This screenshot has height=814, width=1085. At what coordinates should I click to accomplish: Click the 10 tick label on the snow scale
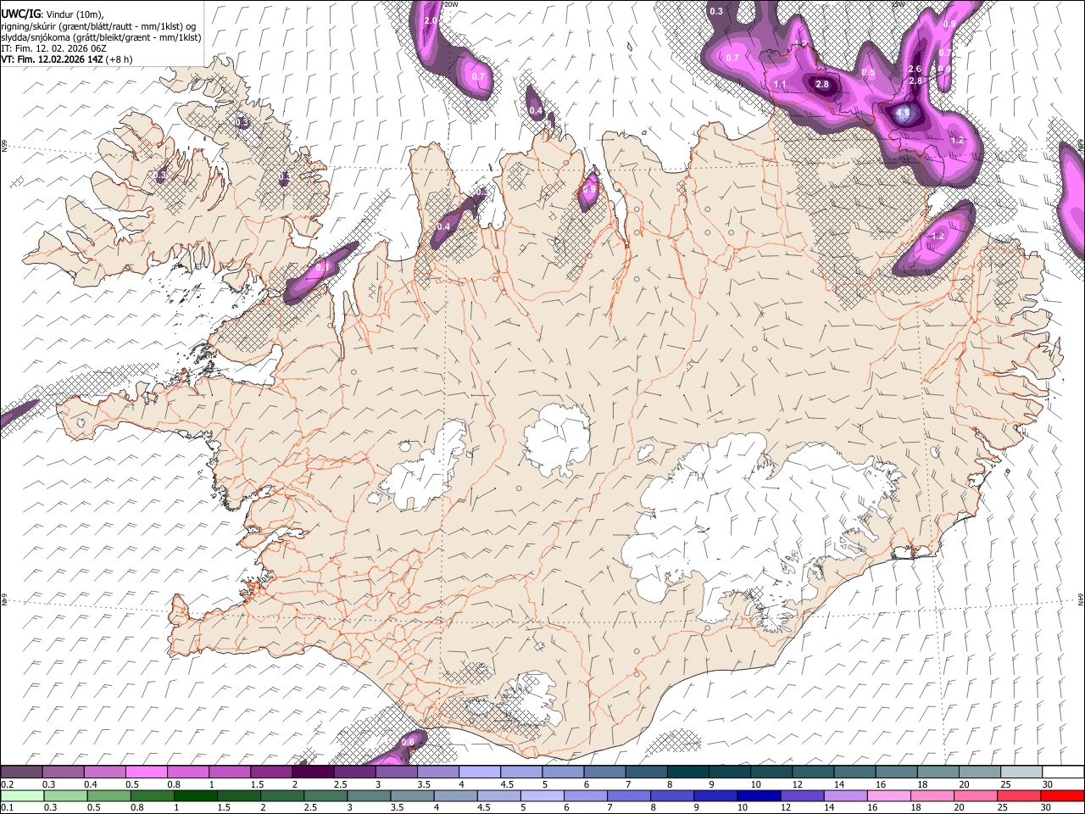coord(755,784)
